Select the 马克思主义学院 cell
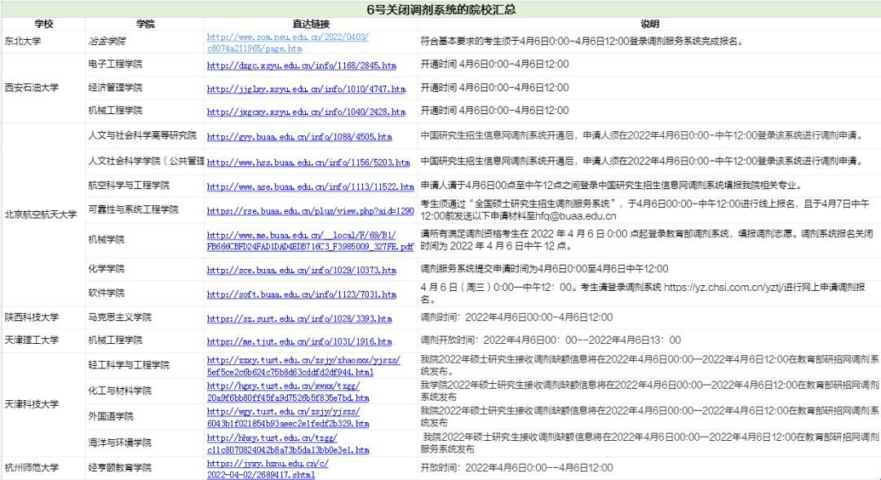This screenshot has width=881, height=480. pos(145,318)
